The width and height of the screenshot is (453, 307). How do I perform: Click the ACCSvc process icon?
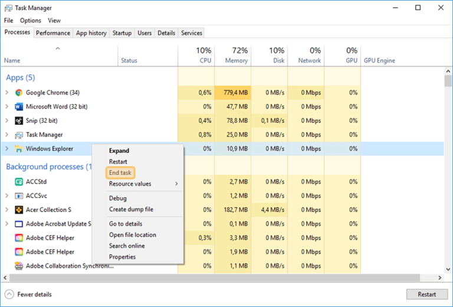point(19,195)
